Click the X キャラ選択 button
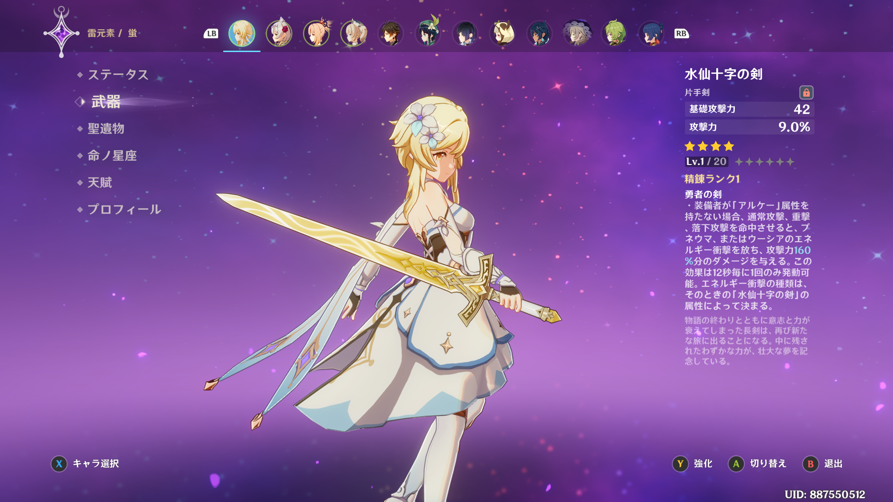The width and height of the screenshot is (893, 502). tap(85, 464)
